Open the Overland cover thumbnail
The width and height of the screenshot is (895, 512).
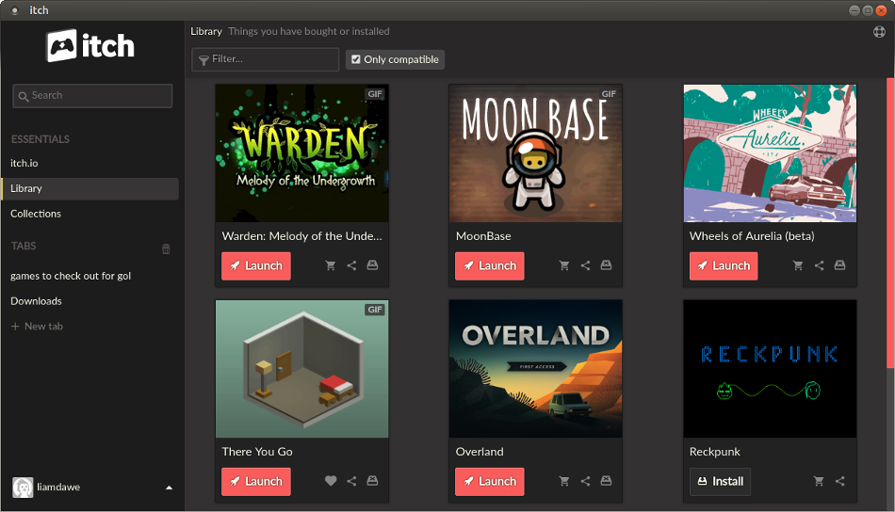[x=535, y=369]
